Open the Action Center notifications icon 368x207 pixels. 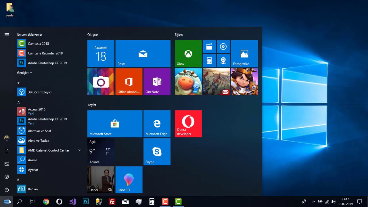[x=359, y=202]
